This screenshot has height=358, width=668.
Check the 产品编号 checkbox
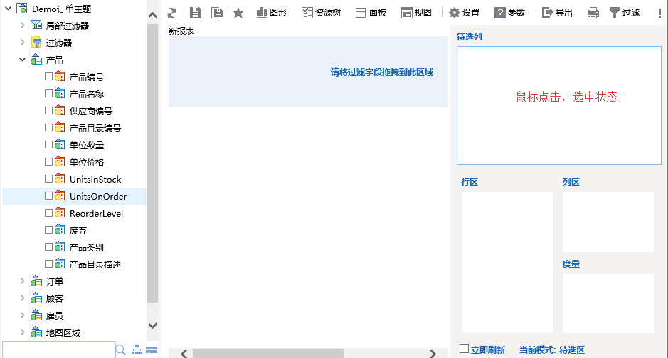[48, 76]
